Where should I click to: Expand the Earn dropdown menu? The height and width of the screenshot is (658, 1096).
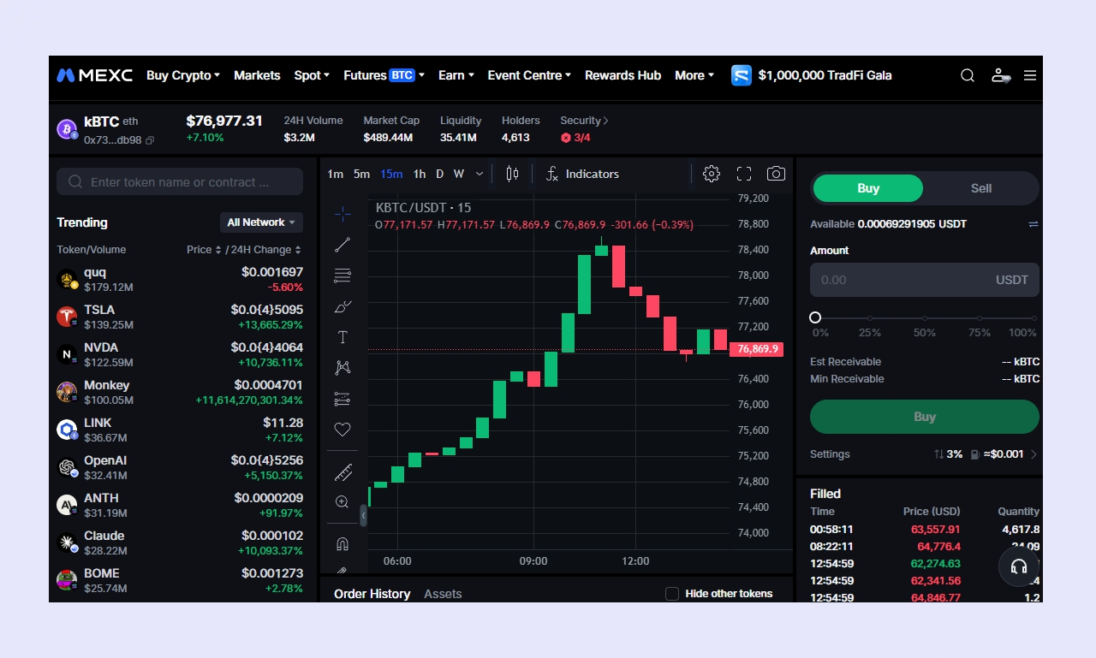[456, 75]
